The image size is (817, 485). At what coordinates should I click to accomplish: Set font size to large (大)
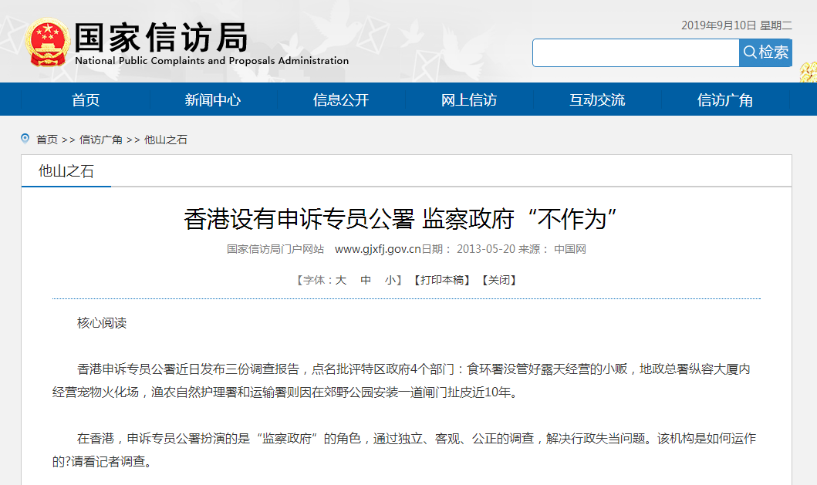[340, 280]
